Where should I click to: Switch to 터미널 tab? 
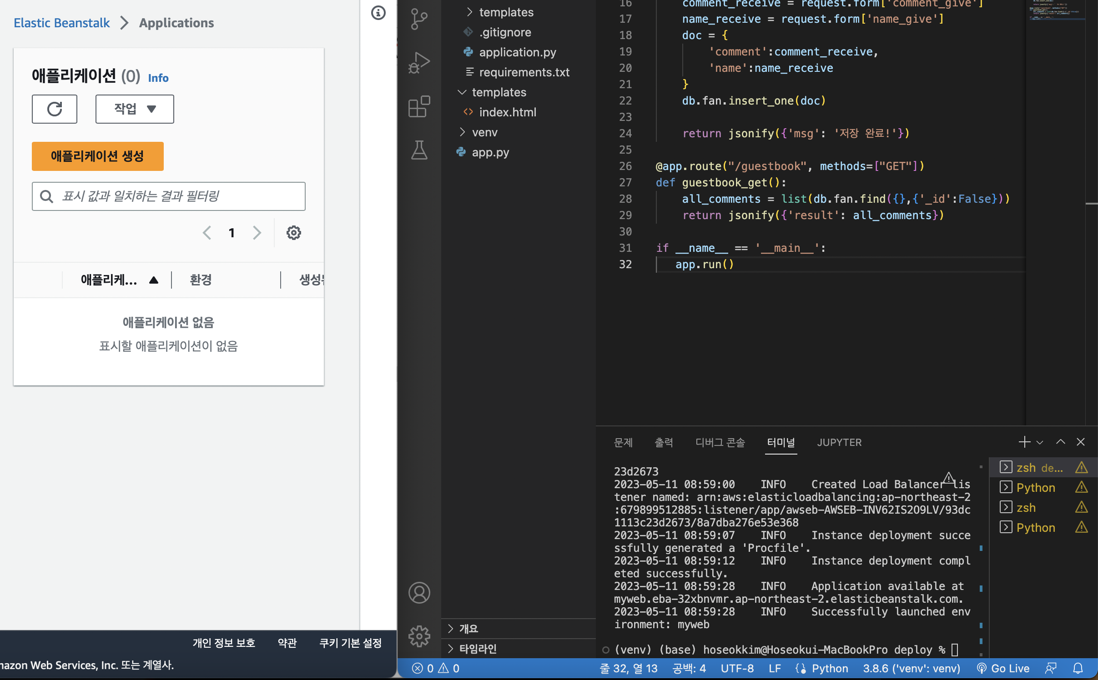click(781, 442)
